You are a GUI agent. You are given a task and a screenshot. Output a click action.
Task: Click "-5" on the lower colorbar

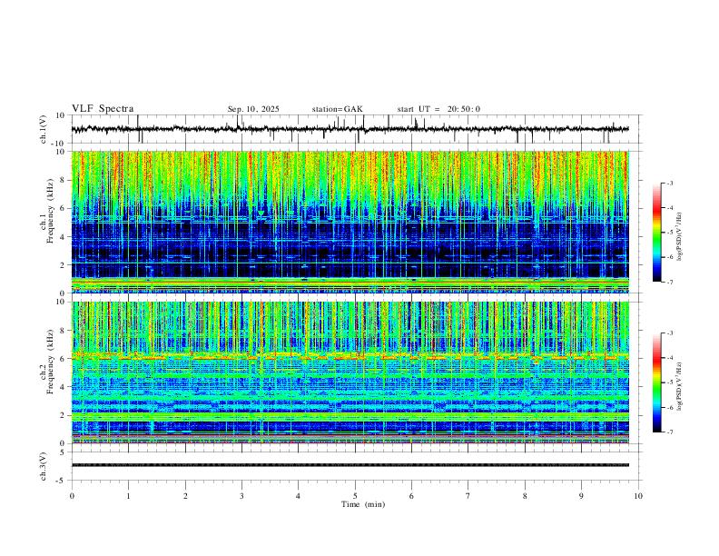(x=670, y=382)
